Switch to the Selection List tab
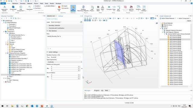This screenshot has width=193, height=108. point(51,16)
